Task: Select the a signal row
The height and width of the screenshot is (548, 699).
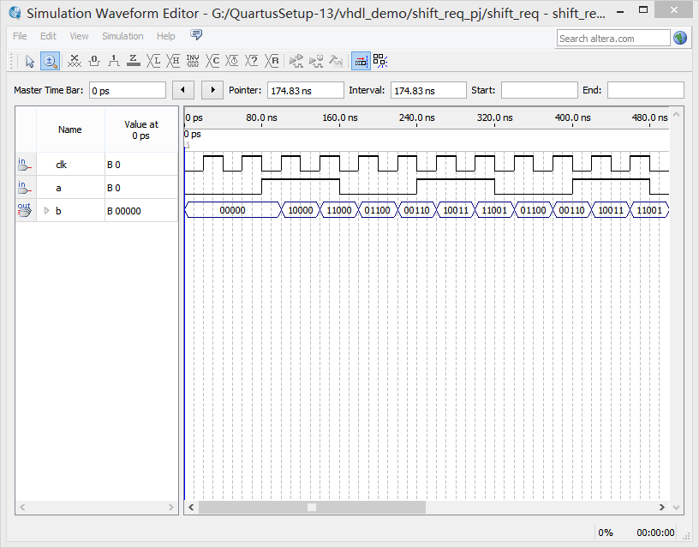Action: point(96,188)
